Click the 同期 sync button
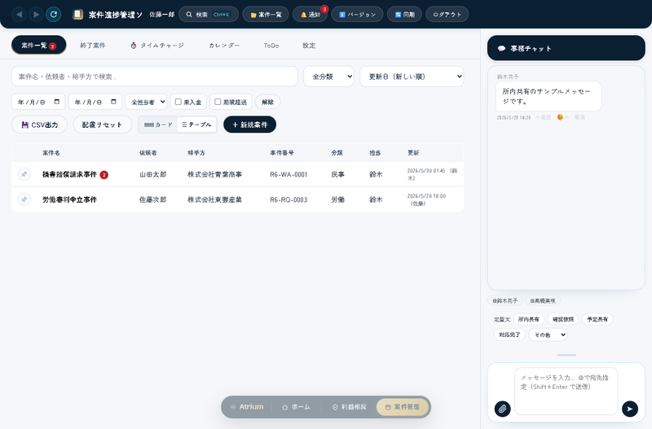 point(404,15)
